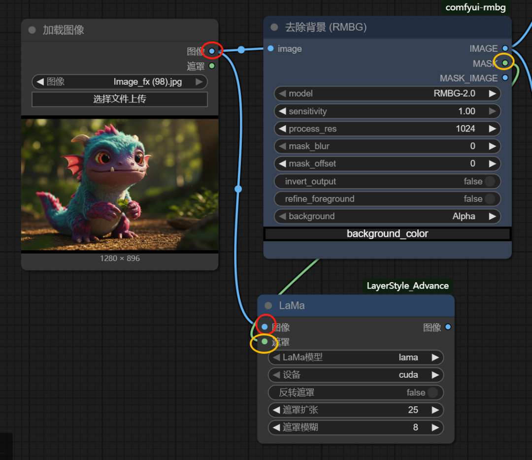
Task: Click the process_res value 1024
Action: (465, 129)
